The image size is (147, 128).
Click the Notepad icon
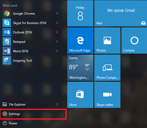point(7,42)
